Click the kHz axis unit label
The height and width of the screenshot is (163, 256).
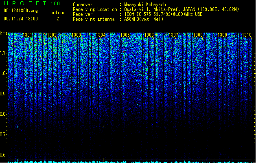point(4,33)
